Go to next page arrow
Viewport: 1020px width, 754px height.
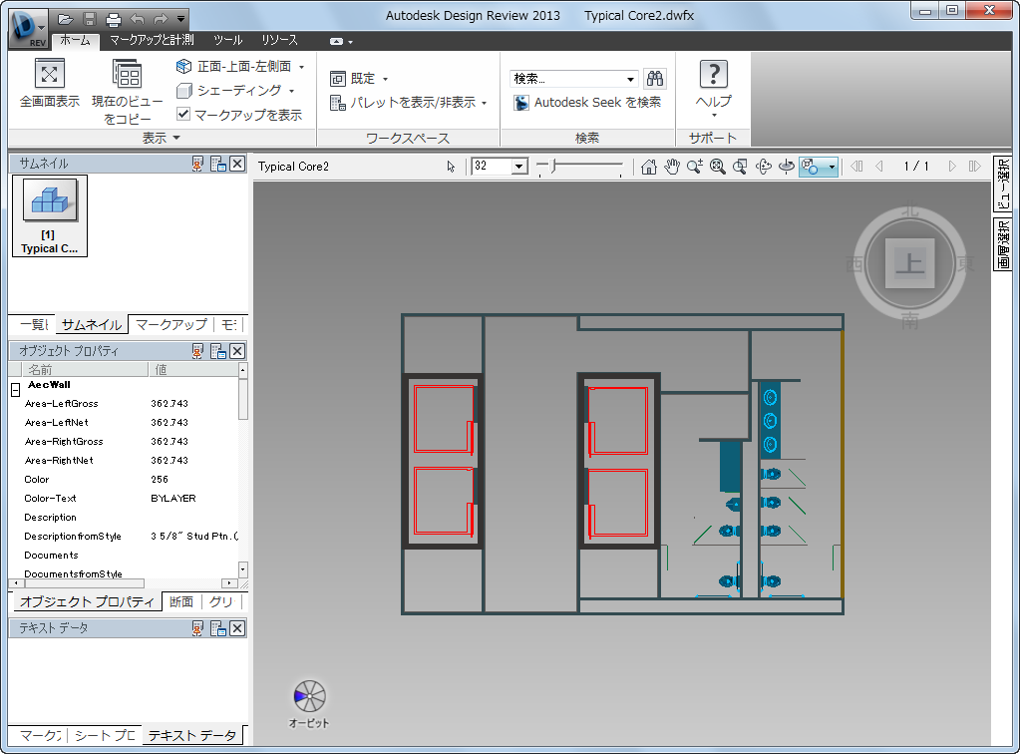pos(952,167)
